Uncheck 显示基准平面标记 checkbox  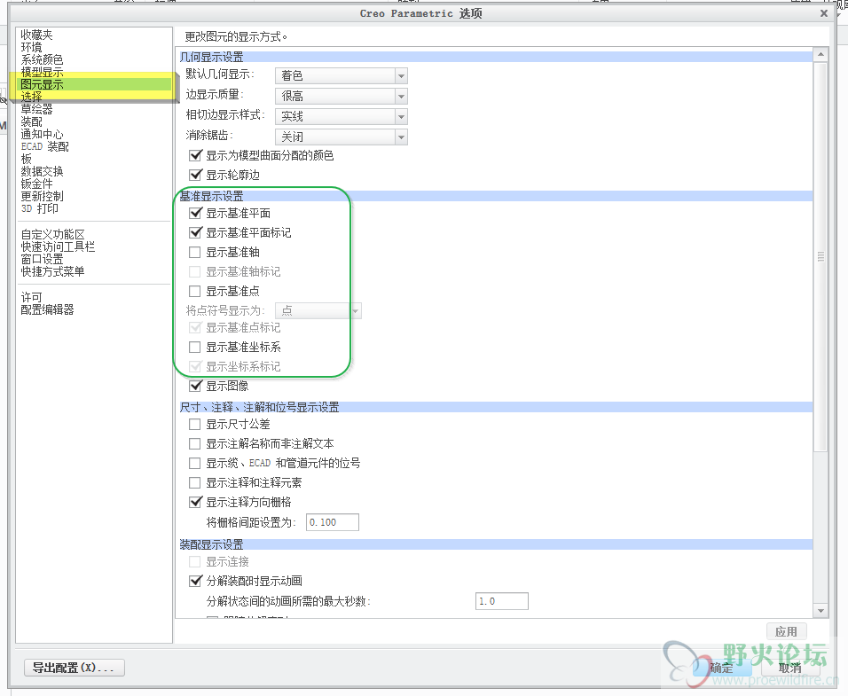click(x=195, y=233)
